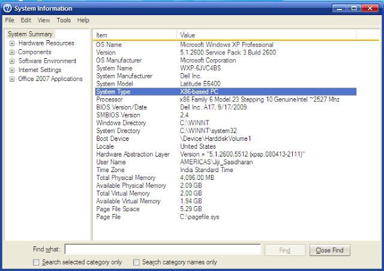Image resolution: width=384 pixels, height=271 pixels.
Task: Select the Internet Settings tree label
Action: pyautogui.click(x=40, y=70)
